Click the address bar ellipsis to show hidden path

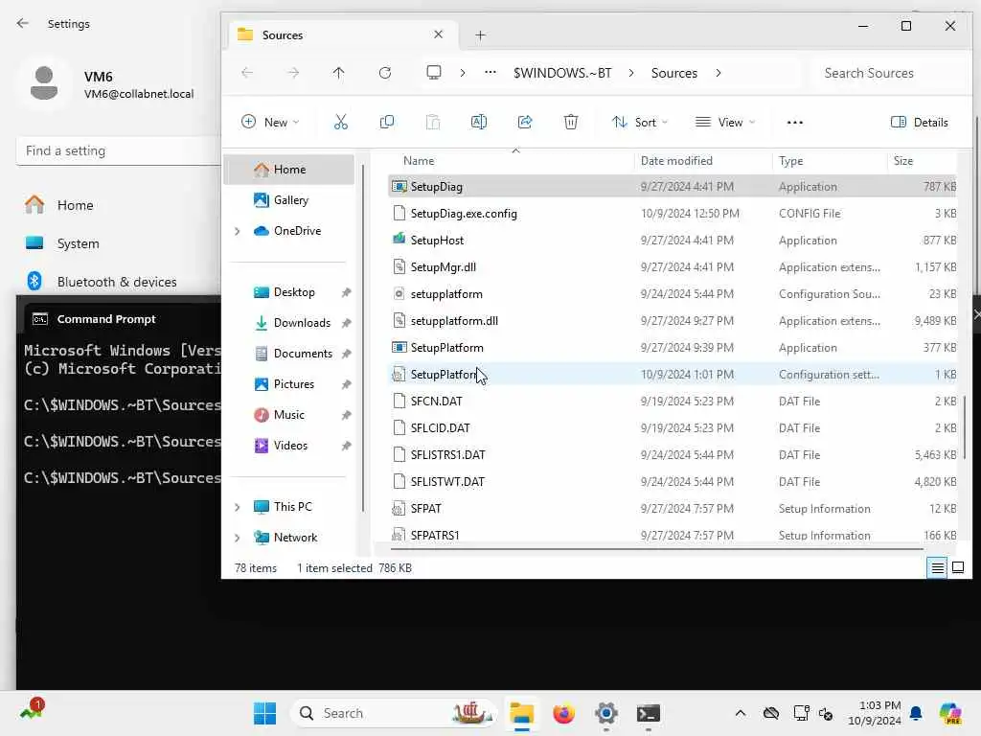tap(490, 73)
